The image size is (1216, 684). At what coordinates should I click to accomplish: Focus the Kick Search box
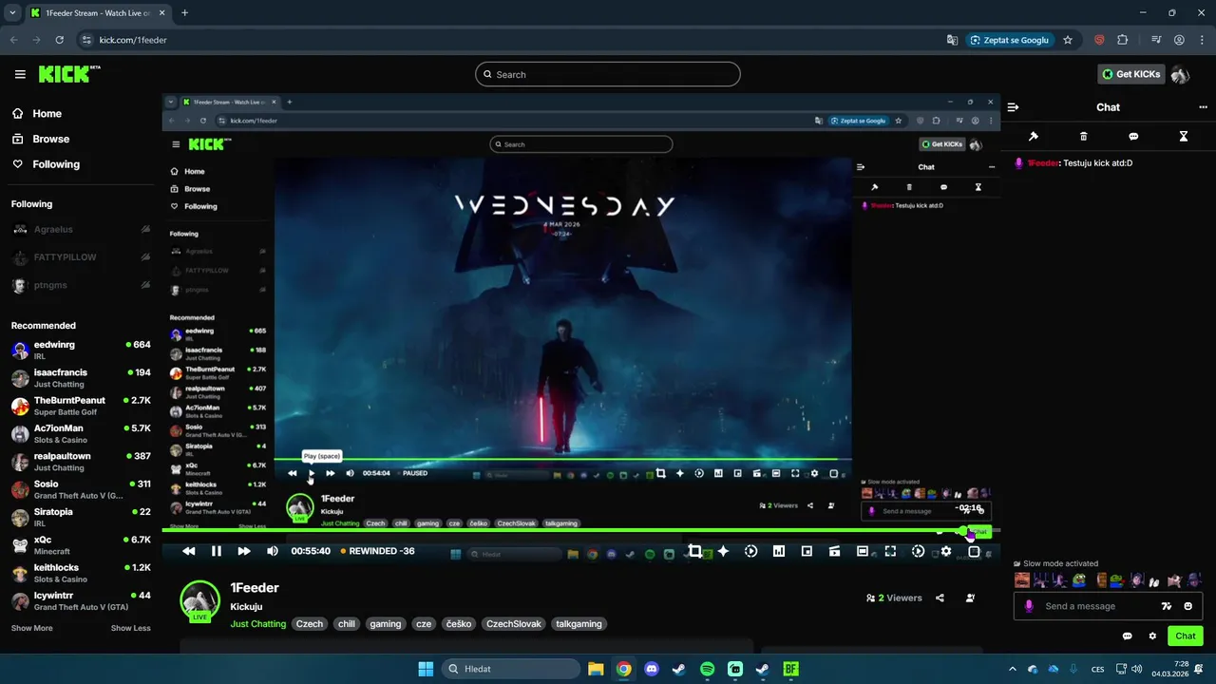point(608,74)
